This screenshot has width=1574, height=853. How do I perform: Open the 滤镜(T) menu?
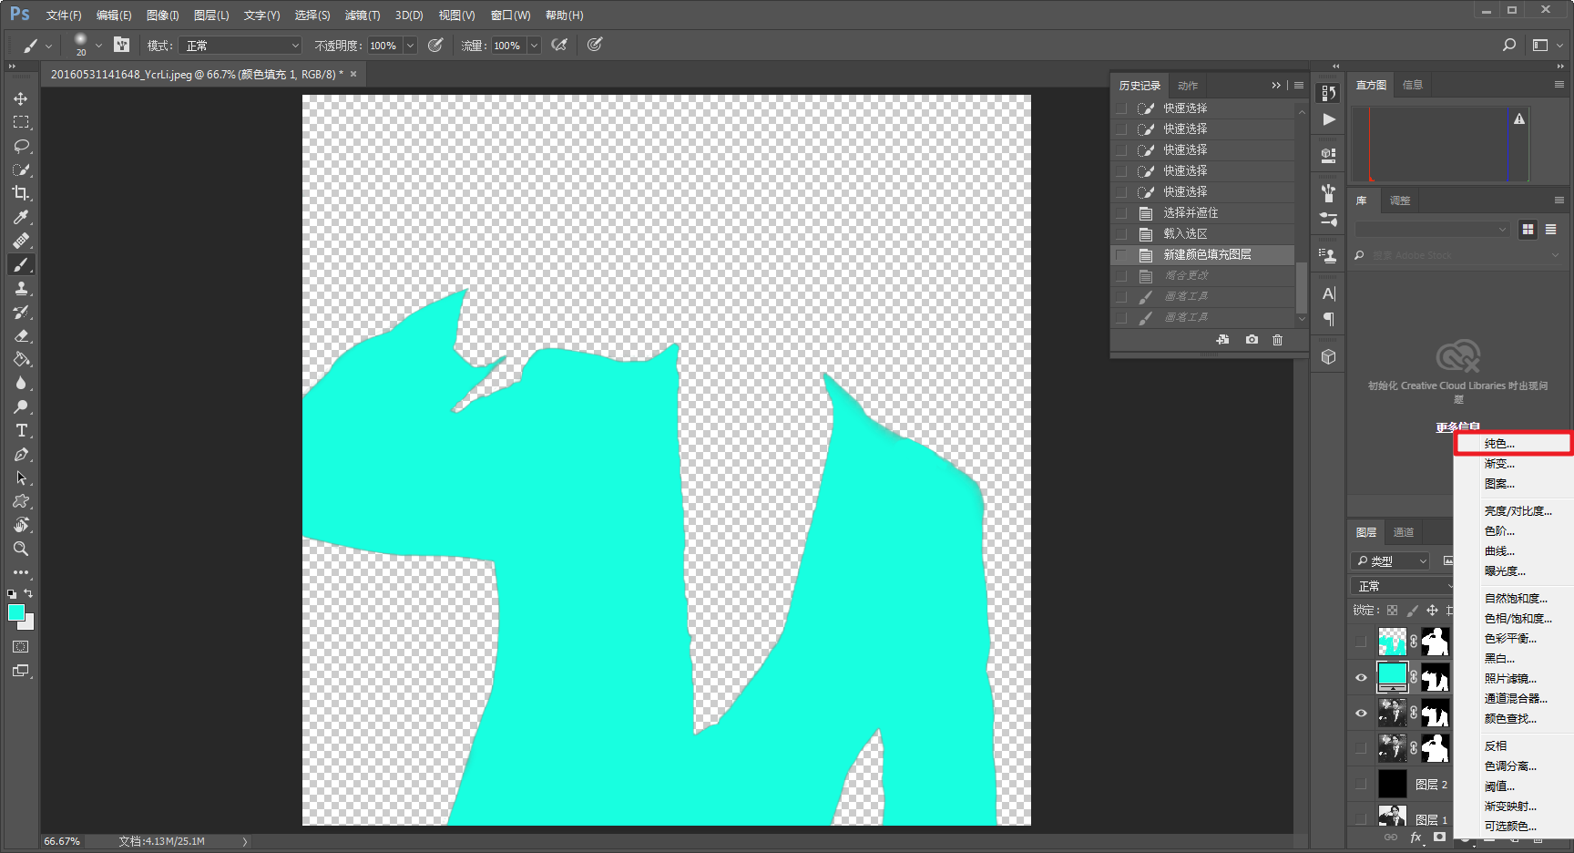(363, 15)
